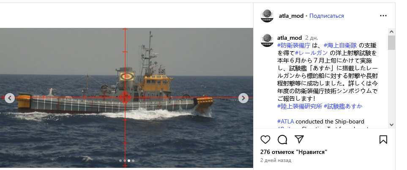The width and height of the screenshot is (407, 170).
Task: Open the three-dot more options menu
Action: [x=383, y=16]
